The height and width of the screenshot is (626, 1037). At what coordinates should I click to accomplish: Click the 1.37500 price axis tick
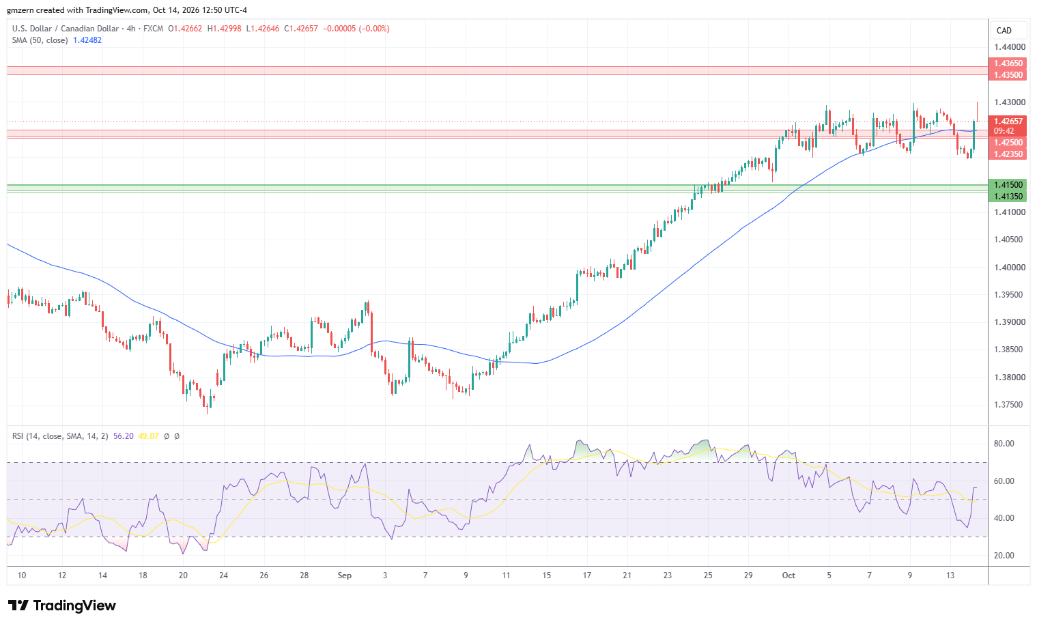1009,405
